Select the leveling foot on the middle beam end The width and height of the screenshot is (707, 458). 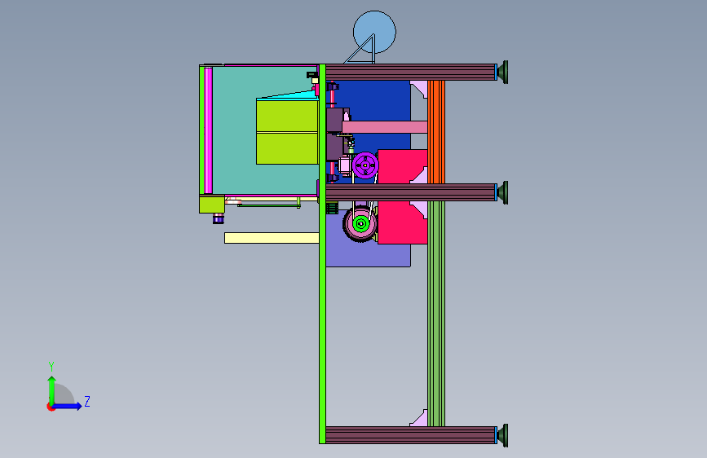coord(502,193)
